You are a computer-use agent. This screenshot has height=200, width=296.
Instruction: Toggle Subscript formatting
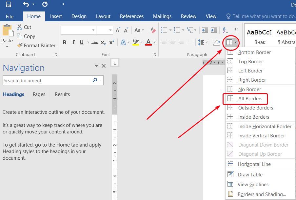(x=103, y=43)
